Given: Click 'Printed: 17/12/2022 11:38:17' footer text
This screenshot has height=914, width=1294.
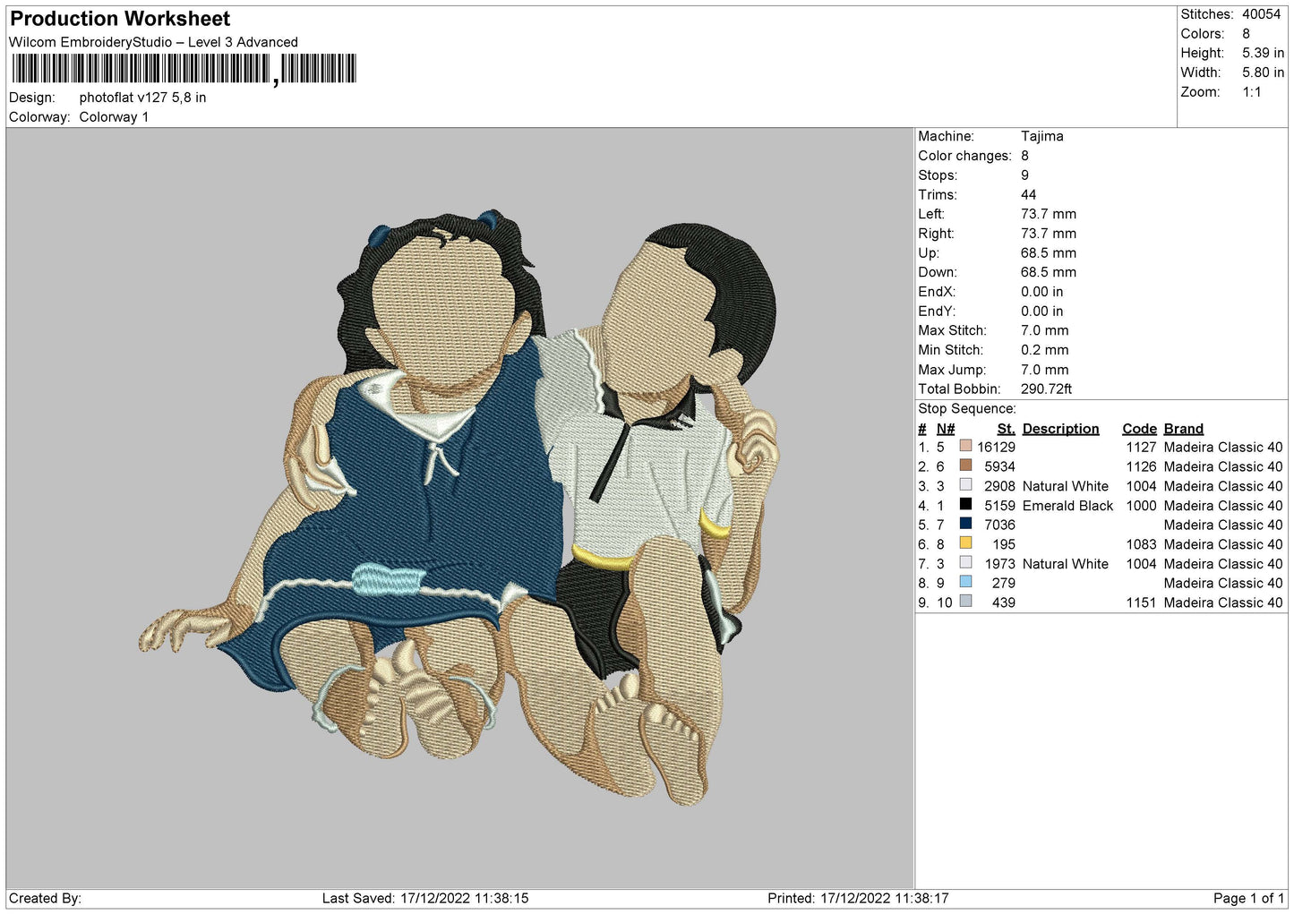Looking at the screenshot, I should 858,898.
